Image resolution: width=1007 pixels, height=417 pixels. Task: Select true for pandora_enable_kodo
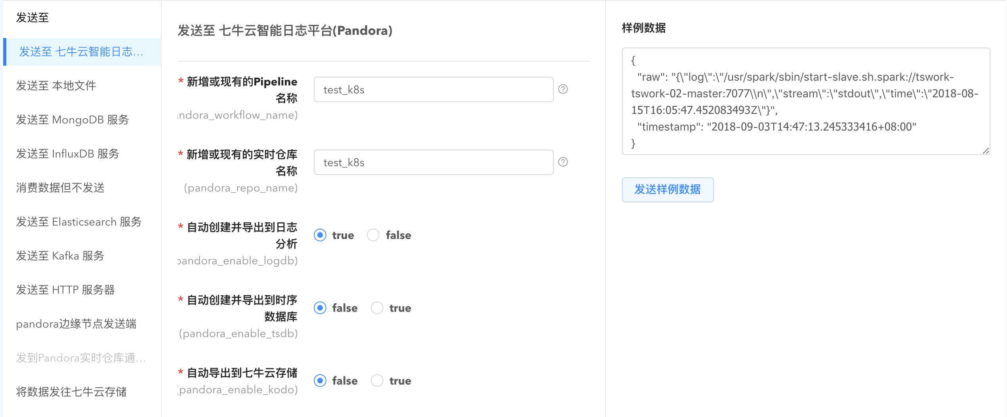[377, 381]
